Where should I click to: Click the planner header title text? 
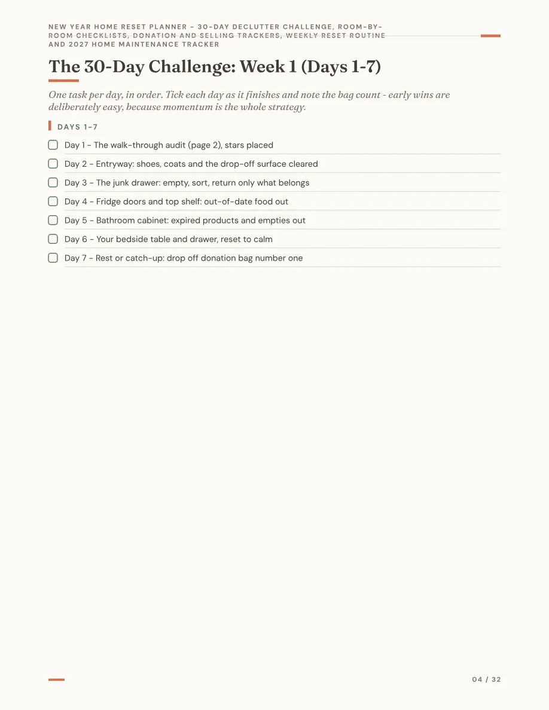216,35
